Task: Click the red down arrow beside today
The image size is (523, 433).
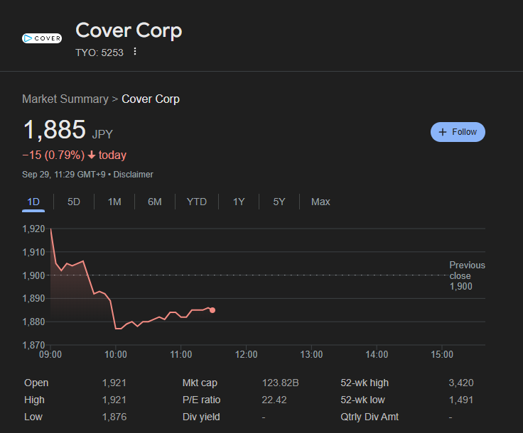Action: click(x=92, y=155)
